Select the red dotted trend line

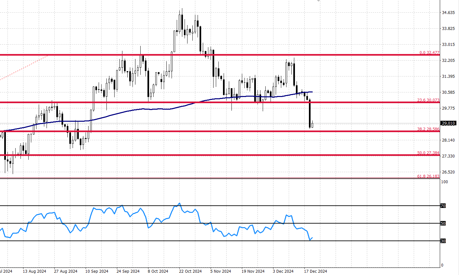click(24, 67)
